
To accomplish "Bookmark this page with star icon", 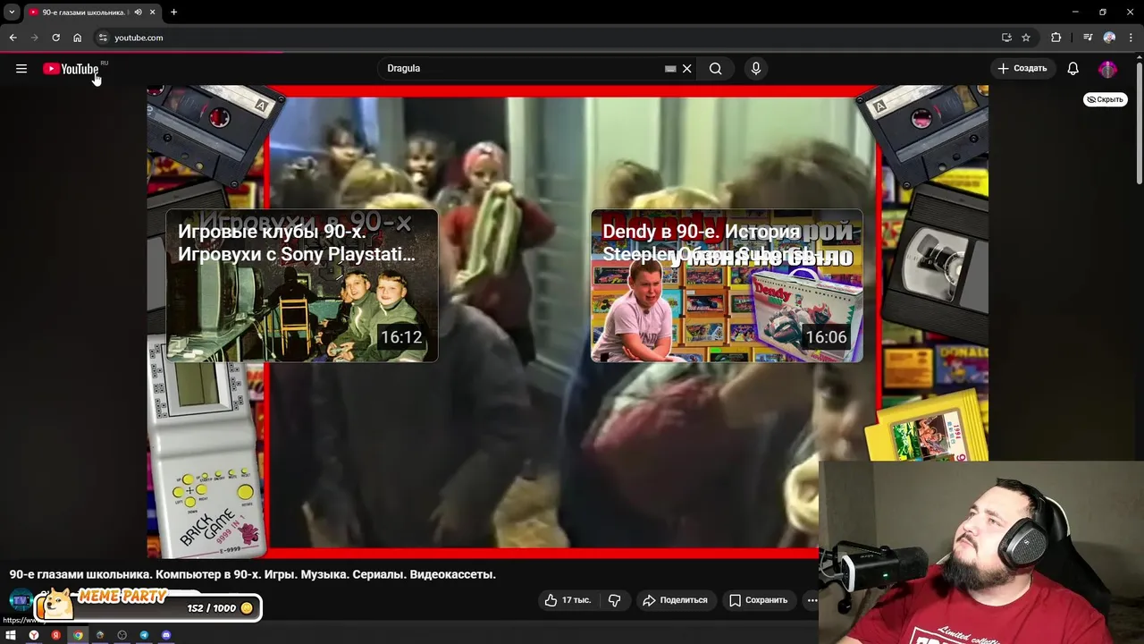I will pos(1026,38).
